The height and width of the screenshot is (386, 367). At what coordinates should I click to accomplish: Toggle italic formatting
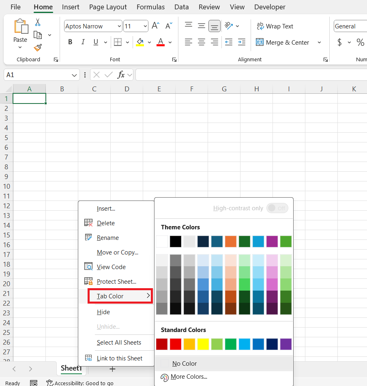coord(83,42)
